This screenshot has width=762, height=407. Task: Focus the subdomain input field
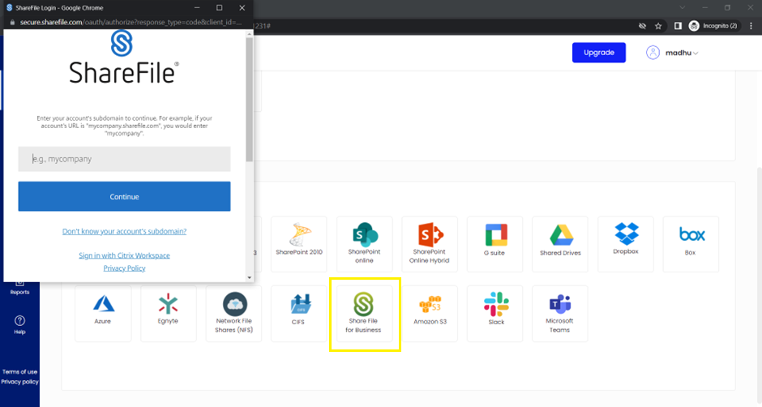click(124, 159)
